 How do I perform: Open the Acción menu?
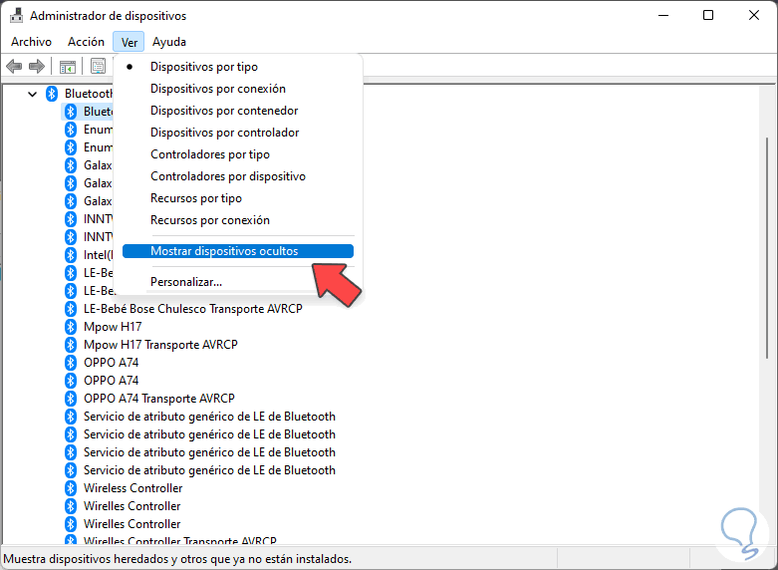[87, 42]
